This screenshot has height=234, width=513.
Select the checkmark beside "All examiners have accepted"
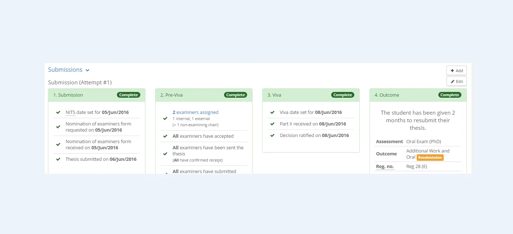165,136
